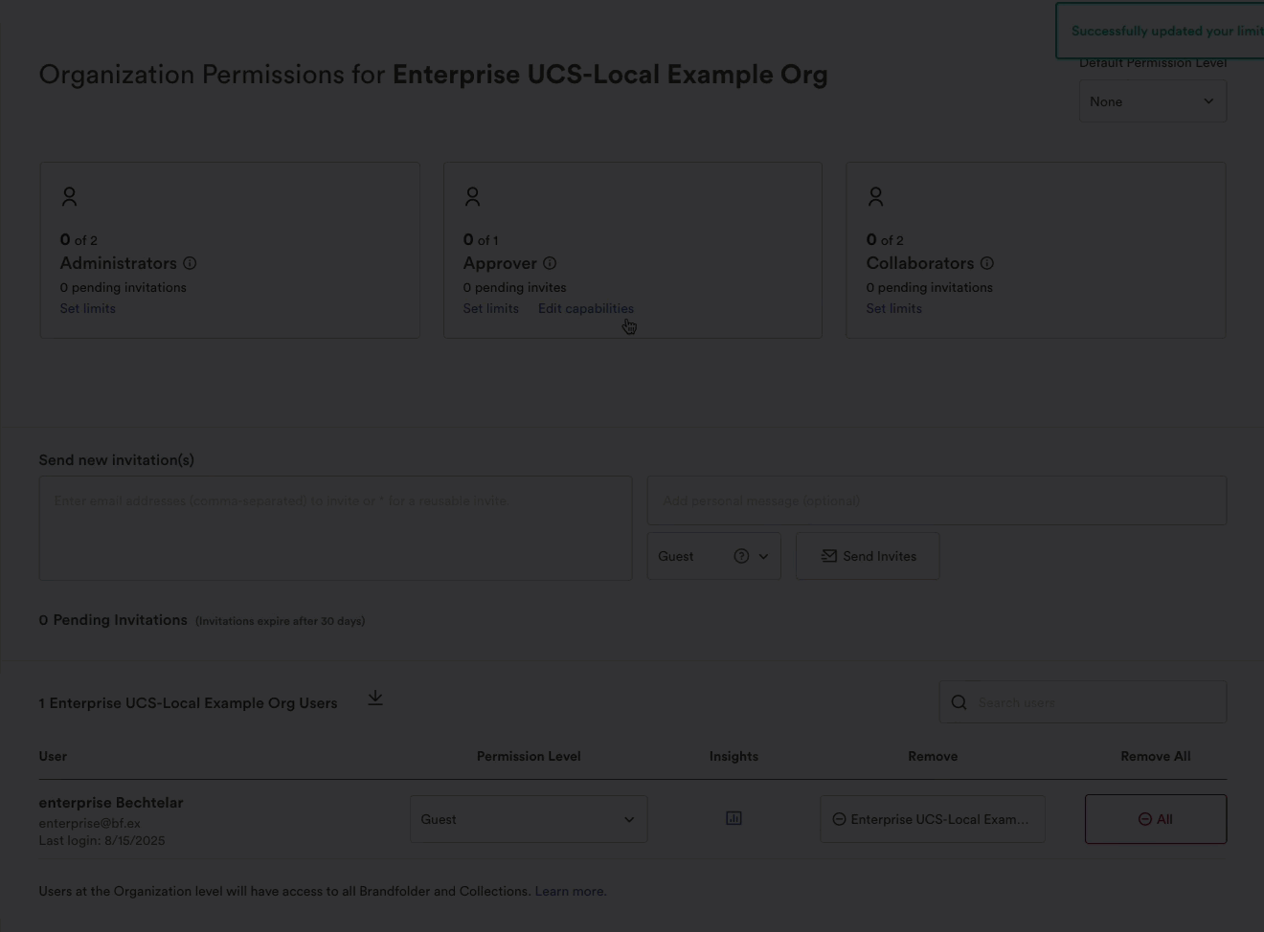Click the Permission Level column header
Screen dimensions: 1264x932
click(x=529, y=756)
